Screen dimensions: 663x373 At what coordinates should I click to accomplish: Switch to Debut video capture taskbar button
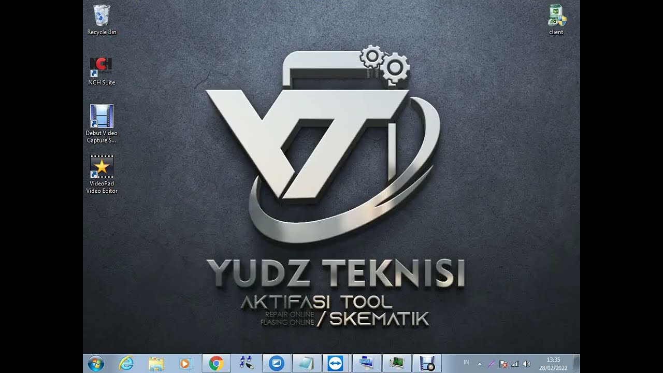[427, 364]
